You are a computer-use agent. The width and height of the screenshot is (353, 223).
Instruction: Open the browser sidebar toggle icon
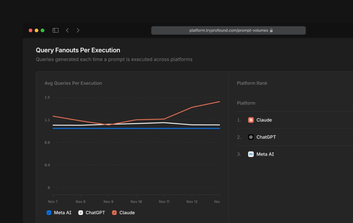(55, 30)
